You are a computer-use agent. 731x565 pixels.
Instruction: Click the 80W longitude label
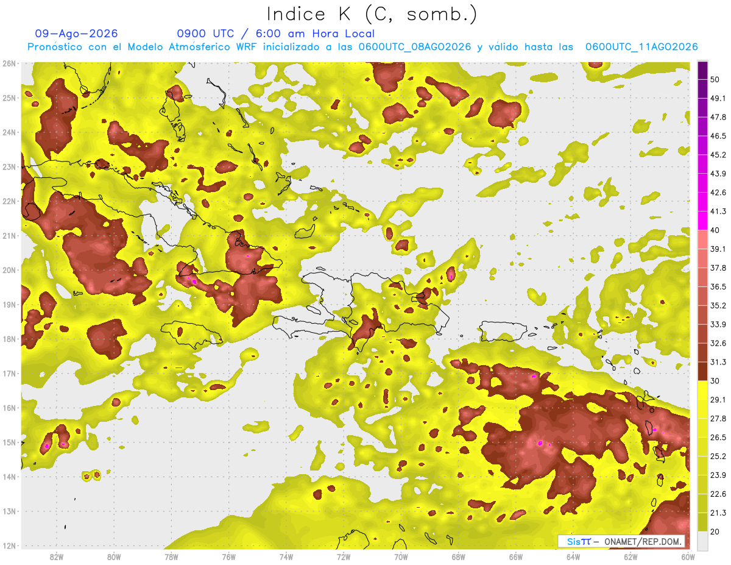(114, 557)
